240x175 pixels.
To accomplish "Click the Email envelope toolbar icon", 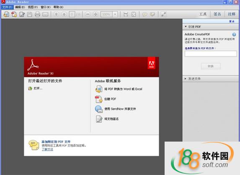I will [45, 15].
